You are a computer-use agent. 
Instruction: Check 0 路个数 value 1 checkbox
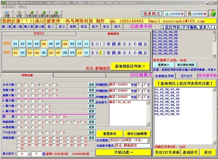pos(25,101)
